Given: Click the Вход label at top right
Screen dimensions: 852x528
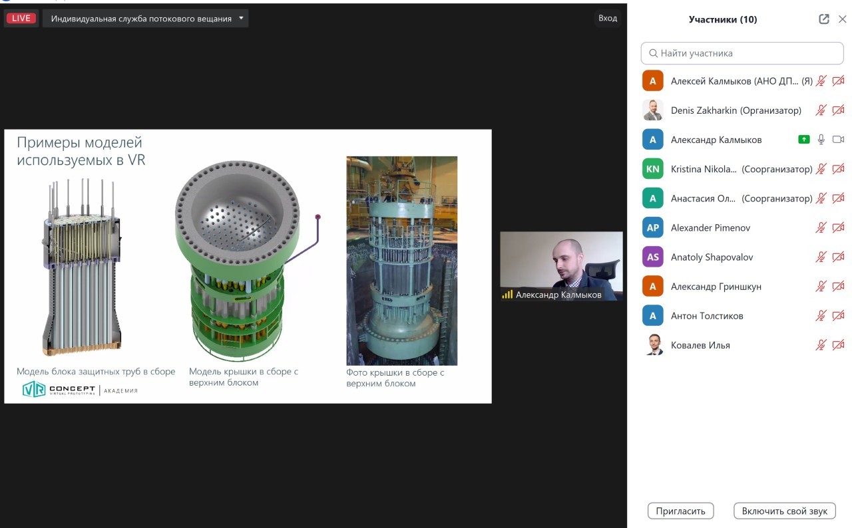Looking at the screenshot, I should point(607,19).
